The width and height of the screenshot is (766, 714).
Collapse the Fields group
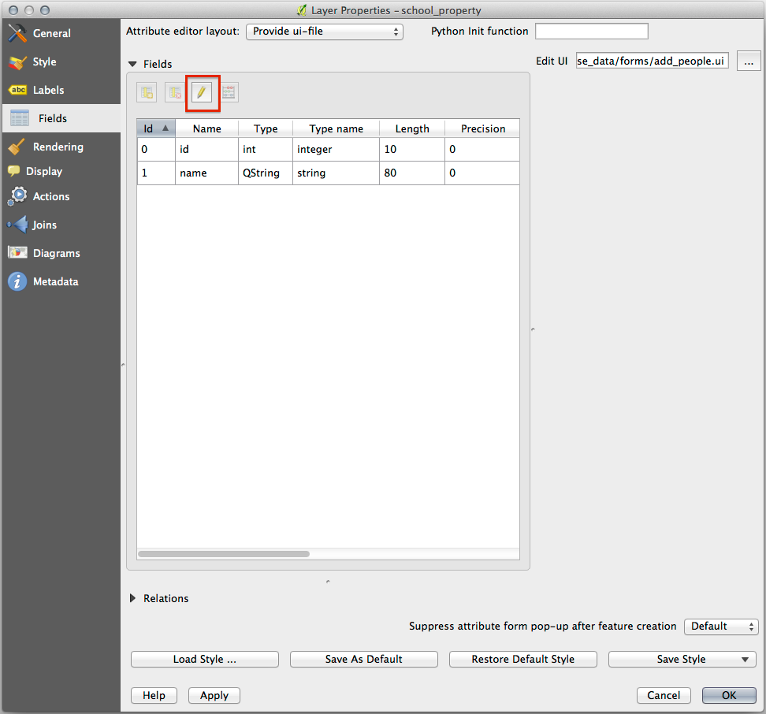pos(133,65)
